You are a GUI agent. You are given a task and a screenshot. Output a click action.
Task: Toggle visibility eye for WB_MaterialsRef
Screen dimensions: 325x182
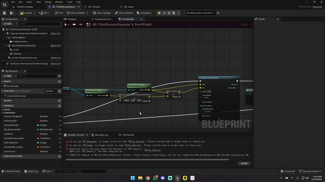click(60, 130)
